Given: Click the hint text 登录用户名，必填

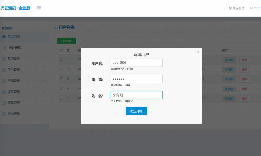Looking at the screenshot, I should (122, 69).
